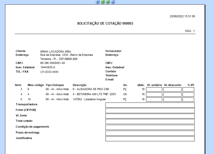Click description 147852 - Lixadeira Angular
Screen dimensions: 214x154
89,99
